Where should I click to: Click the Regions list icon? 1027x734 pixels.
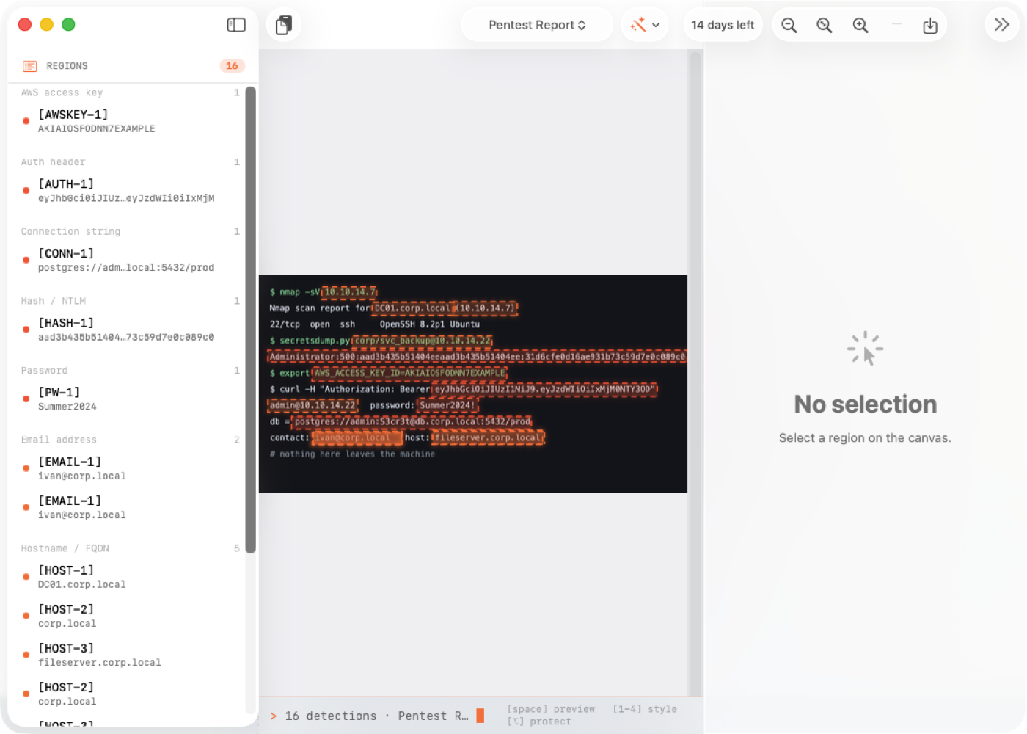(30, 66)
